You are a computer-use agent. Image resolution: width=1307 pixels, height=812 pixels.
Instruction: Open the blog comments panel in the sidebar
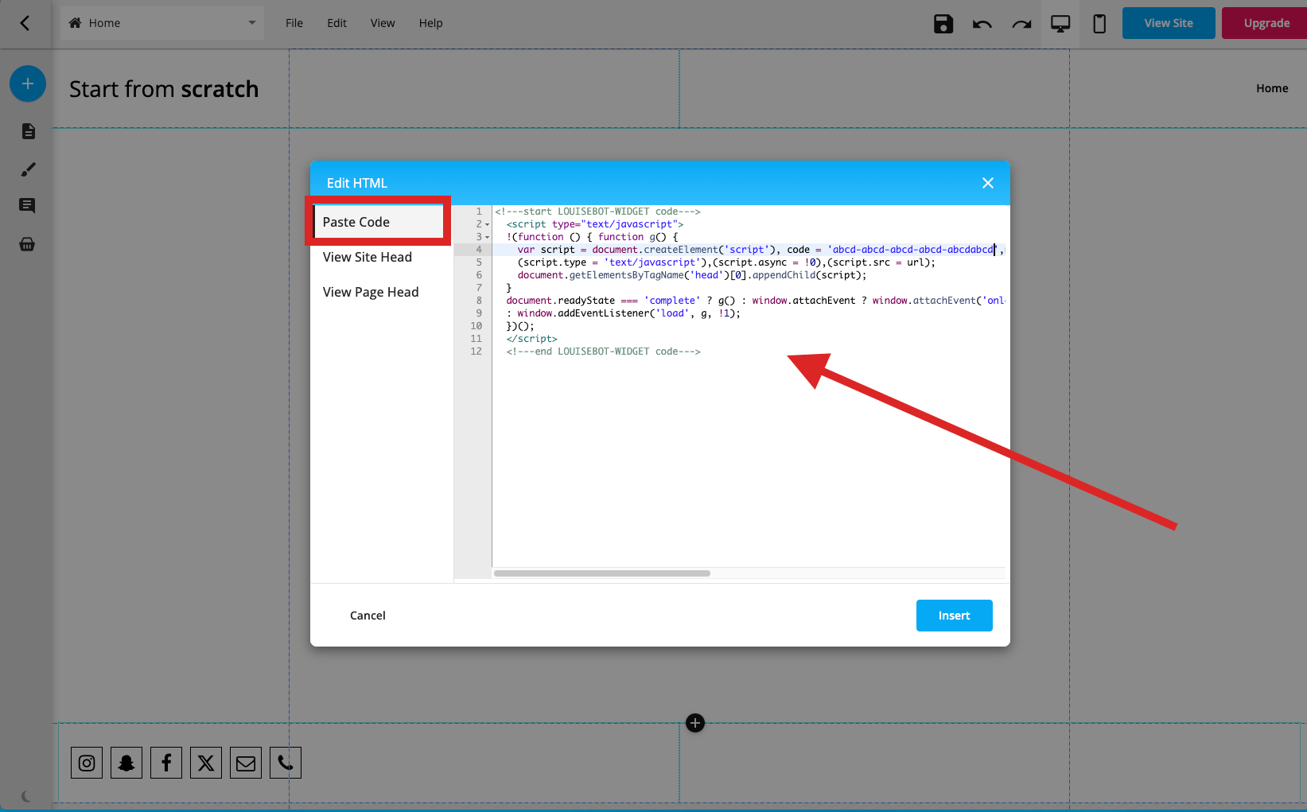tap(27, 206)
